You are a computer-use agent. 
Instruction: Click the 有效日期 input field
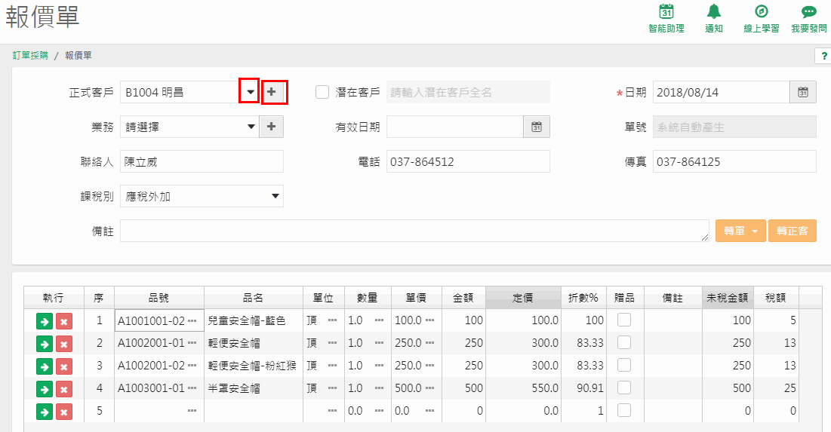(454, 127)
